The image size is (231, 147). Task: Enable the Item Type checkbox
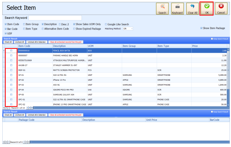coord(24,29)
